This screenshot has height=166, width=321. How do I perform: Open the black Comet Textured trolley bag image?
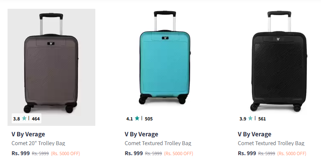click(x=278, y=67)
